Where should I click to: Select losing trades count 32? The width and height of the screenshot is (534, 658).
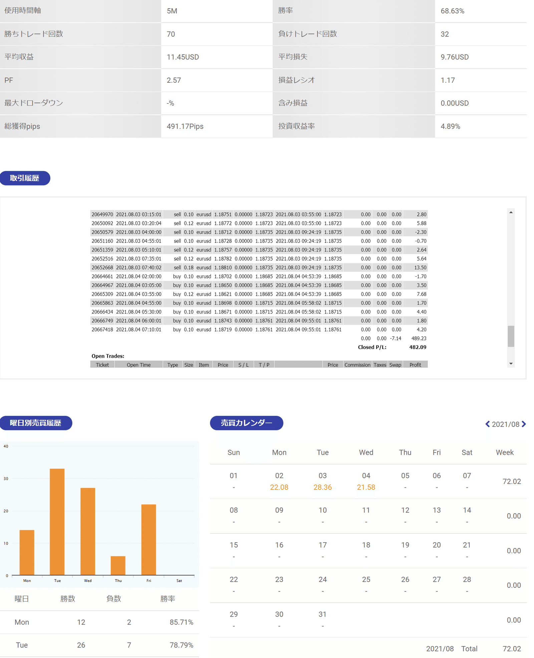(x=445, y=34)
